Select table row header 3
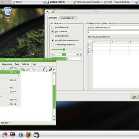 (x=90, y=52)
